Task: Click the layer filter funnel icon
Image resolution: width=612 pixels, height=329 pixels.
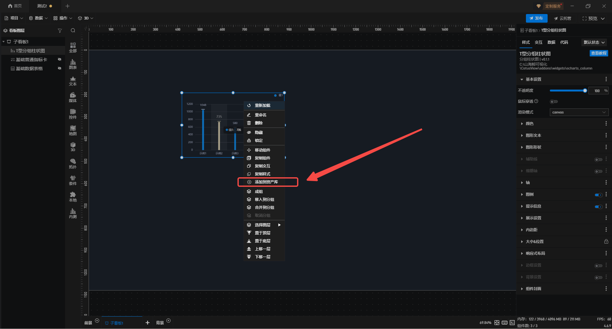Action: tap(60, 31)
